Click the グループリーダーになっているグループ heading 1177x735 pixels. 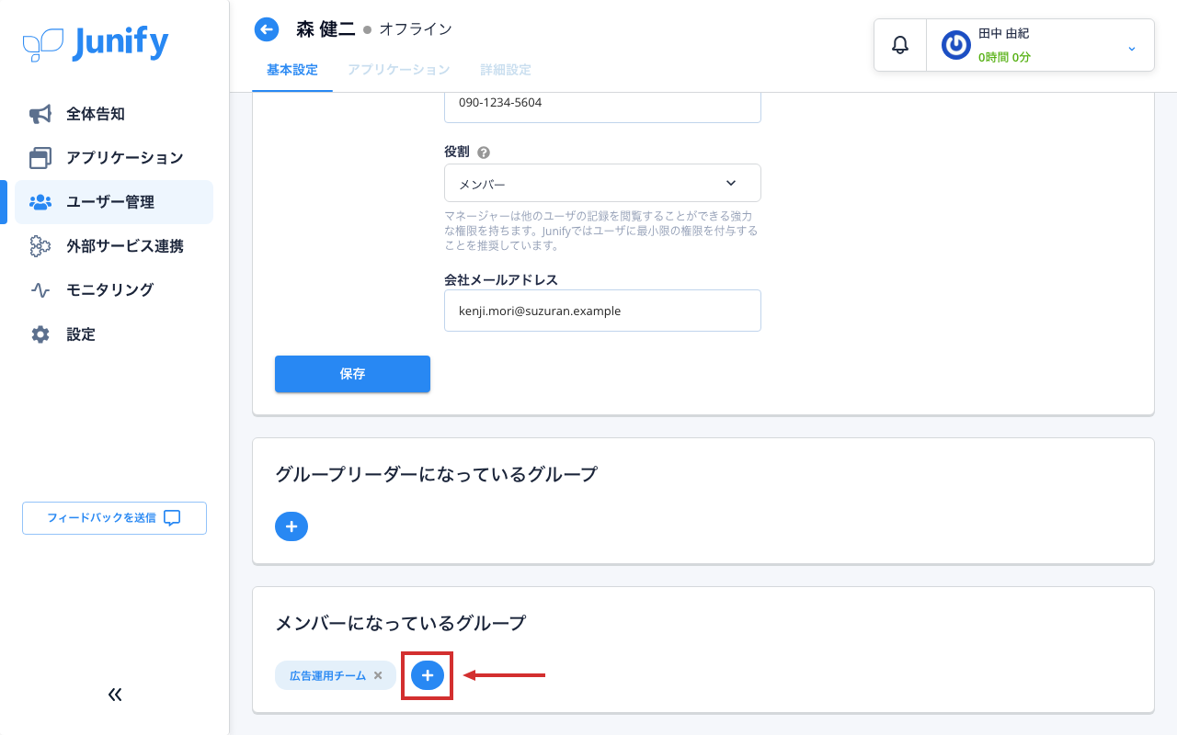point(436,474)
